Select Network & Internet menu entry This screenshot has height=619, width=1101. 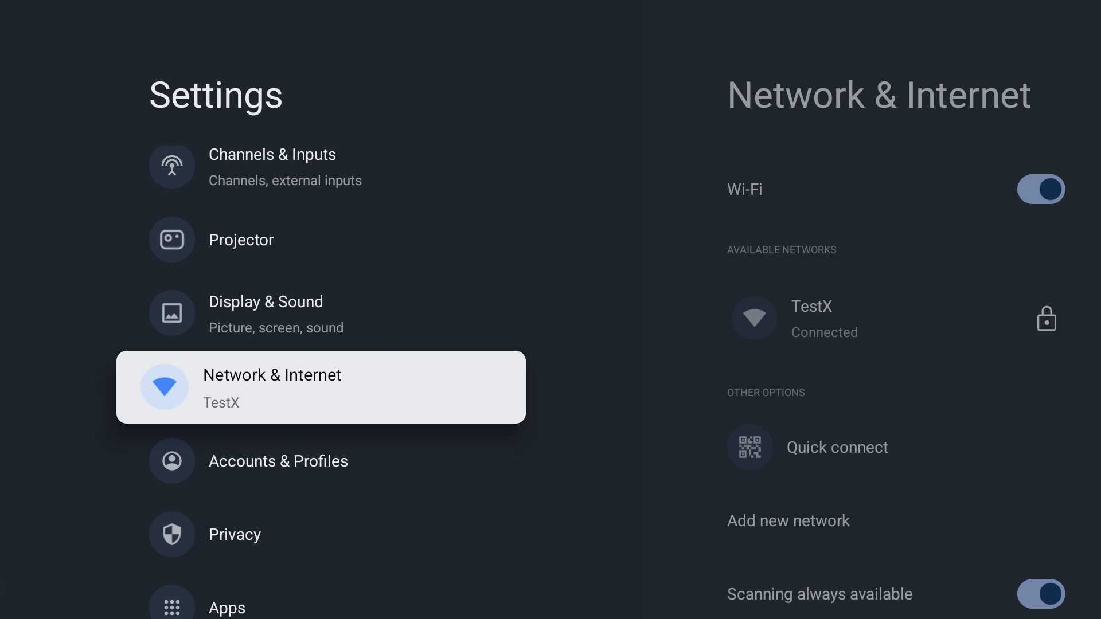point(321,387)
